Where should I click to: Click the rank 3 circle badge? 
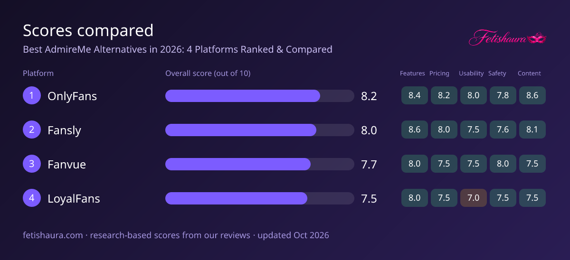(32, 164)
